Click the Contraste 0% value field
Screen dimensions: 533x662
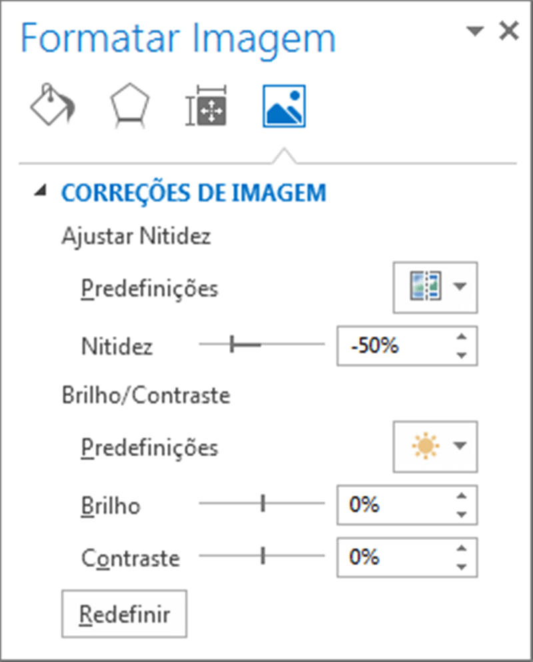393,557
